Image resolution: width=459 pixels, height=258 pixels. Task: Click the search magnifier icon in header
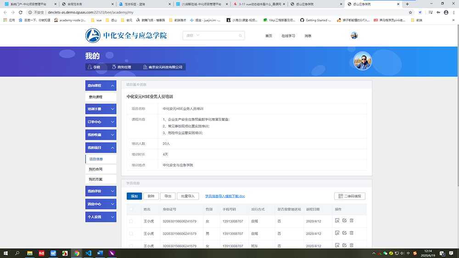coord(240,36)
